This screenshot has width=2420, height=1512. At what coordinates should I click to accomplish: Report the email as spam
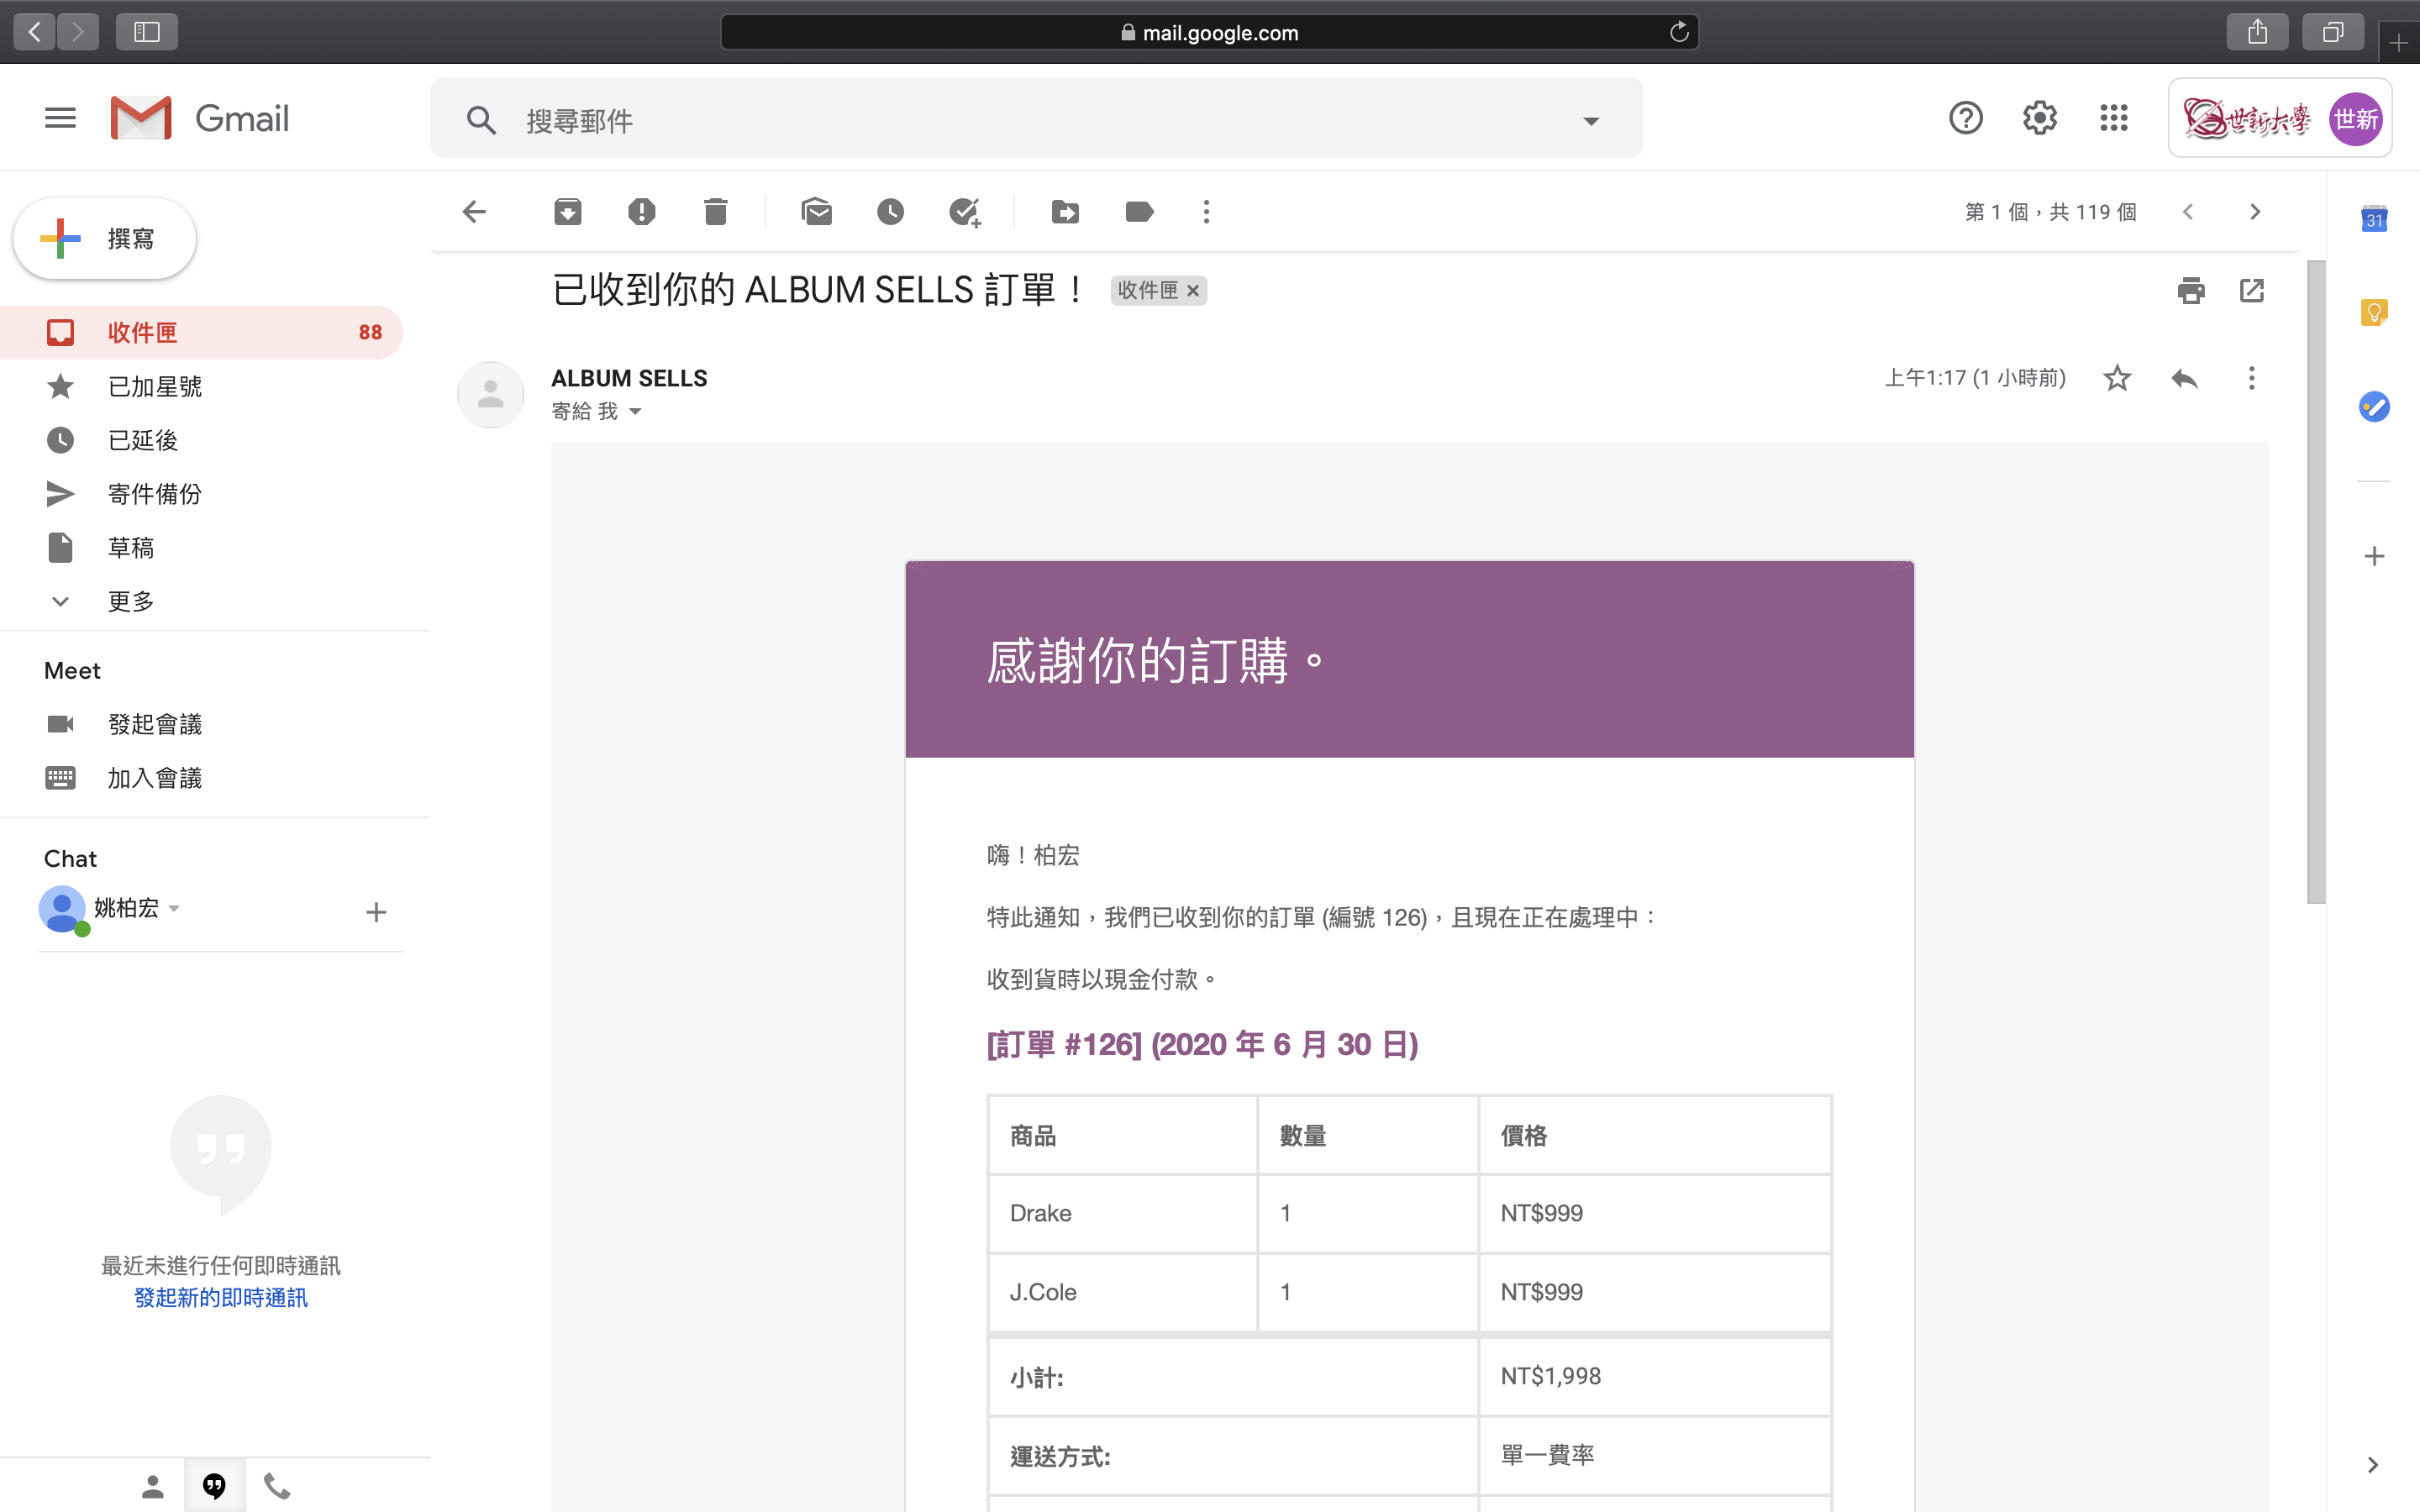(641, 212)
